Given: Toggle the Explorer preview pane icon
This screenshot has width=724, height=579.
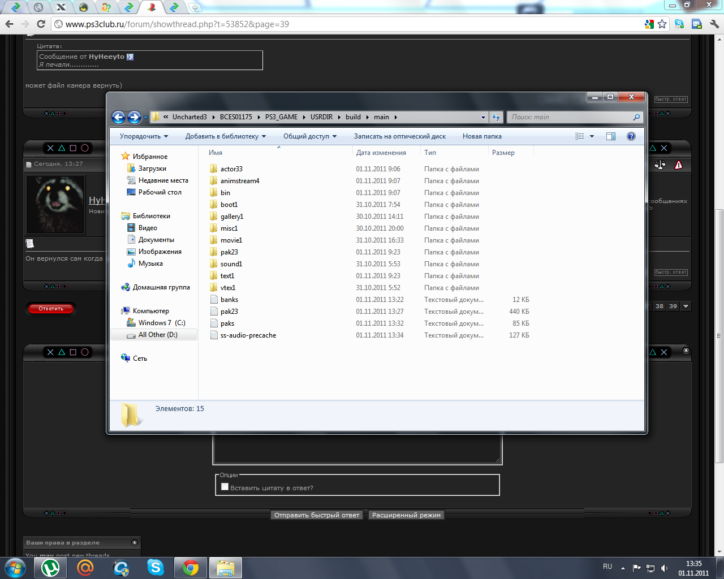Looking at the screenshot, I should tap(611, 136).
